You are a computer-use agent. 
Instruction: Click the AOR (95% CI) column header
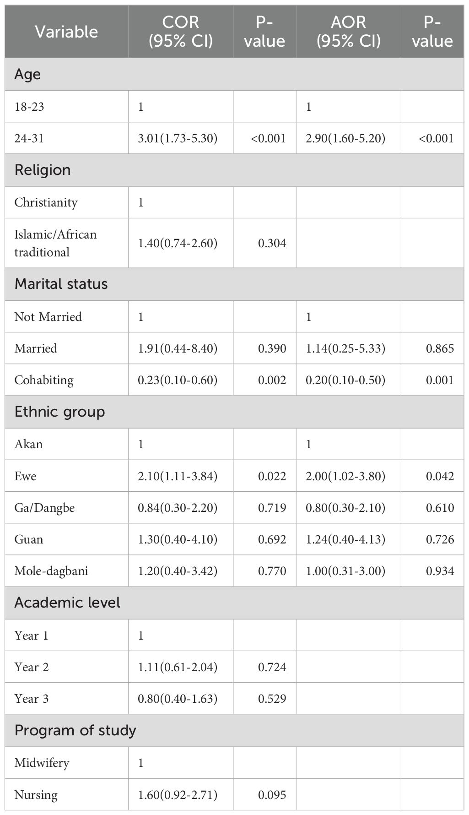pyautogui.click(x=349, y=32)
